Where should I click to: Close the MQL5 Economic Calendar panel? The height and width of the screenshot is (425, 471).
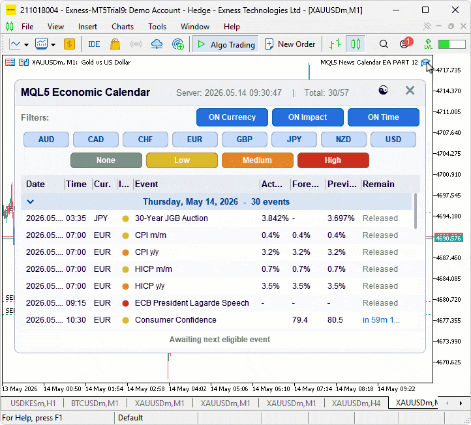click(410, 91)
